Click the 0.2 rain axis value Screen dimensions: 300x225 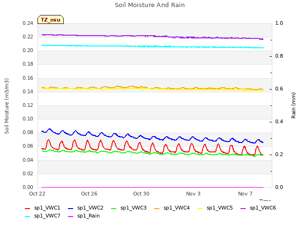pos(279,155)
